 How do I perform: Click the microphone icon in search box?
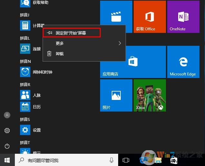(111, 160)
